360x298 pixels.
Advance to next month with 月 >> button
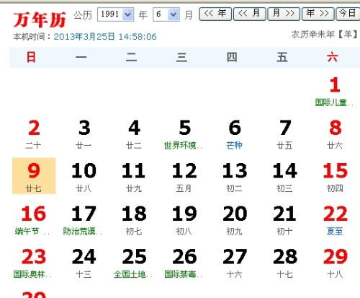pos(284,14)
